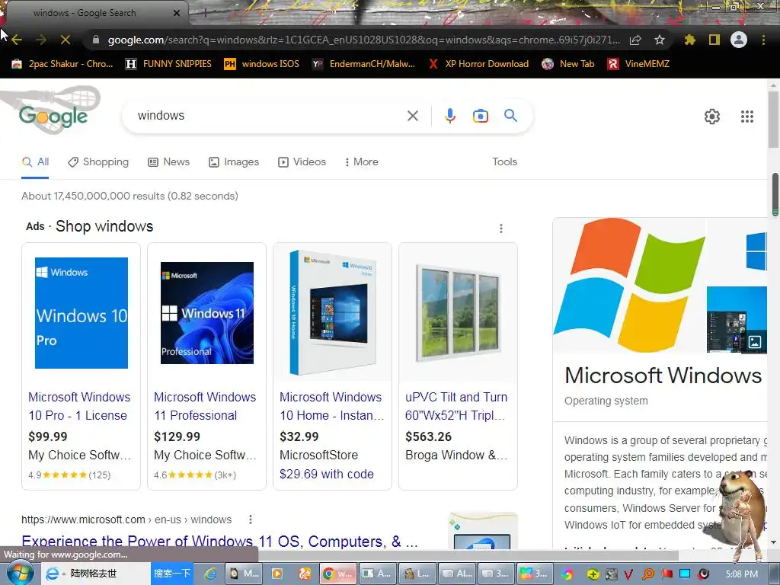Open Internet Explorer pinned on the taskbar
Screen dimensions: 780x585
[210, 574]
